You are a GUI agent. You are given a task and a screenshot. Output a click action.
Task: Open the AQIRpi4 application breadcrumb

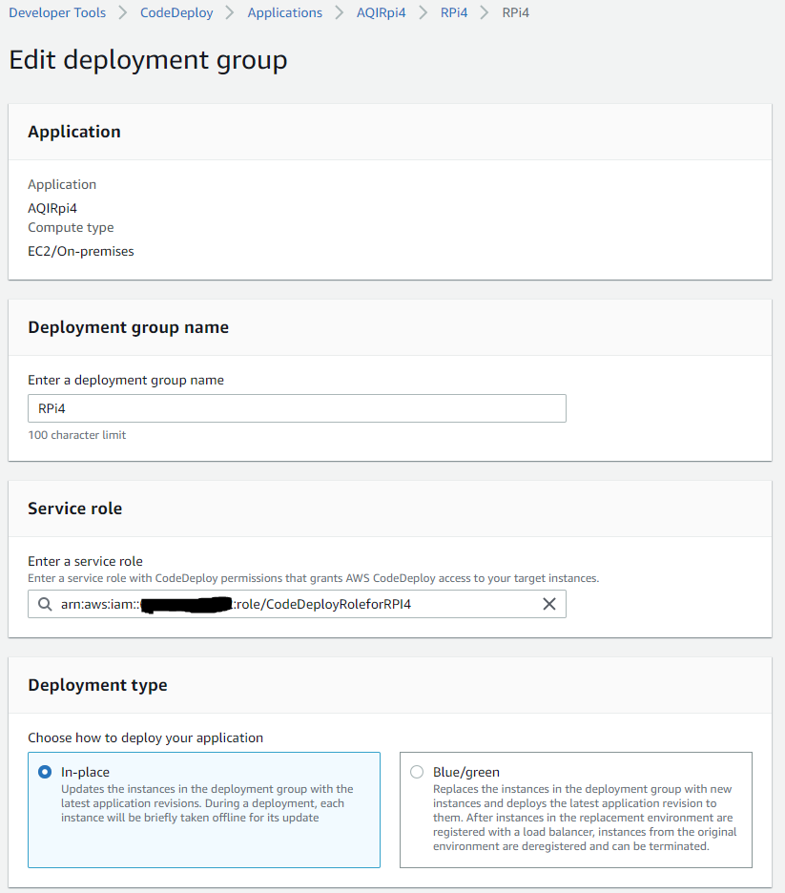click(381, 12)
